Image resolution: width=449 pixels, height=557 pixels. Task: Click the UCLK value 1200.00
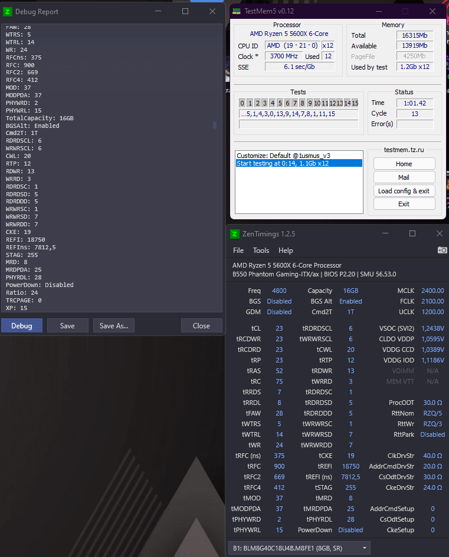click(x=432, y=312)
